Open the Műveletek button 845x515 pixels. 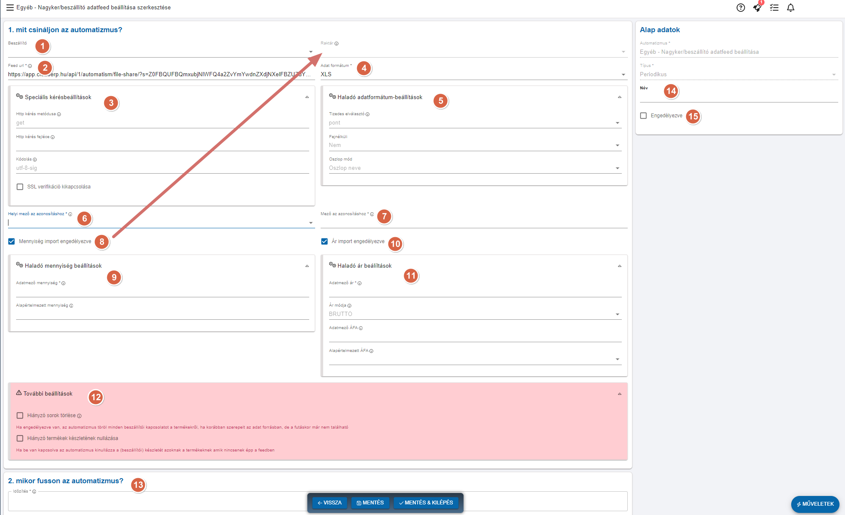click(x=815, y=504)
